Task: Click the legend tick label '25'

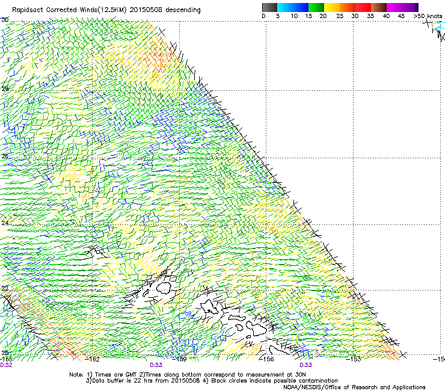Action: click(x=340, y=16)
